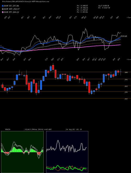Click the last small blue candlestick on the right
The width and height of the screenshot is (131, 173).
click(121, 72)
